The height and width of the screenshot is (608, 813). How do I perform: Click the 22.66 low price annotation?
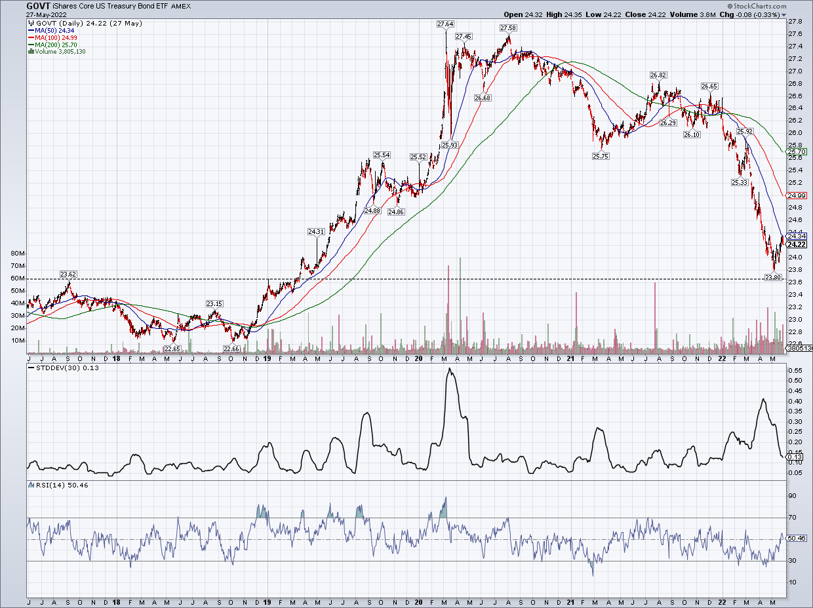(231, 349)
